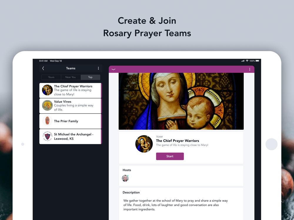The width and height of the screenshot is (294, 220).
Task: Click the Prier Family Guadalupe avatar
Action: click(47, 121)
